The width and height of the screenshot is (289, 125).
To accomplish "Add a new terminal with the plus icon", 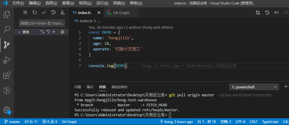I will pos(286,87).
